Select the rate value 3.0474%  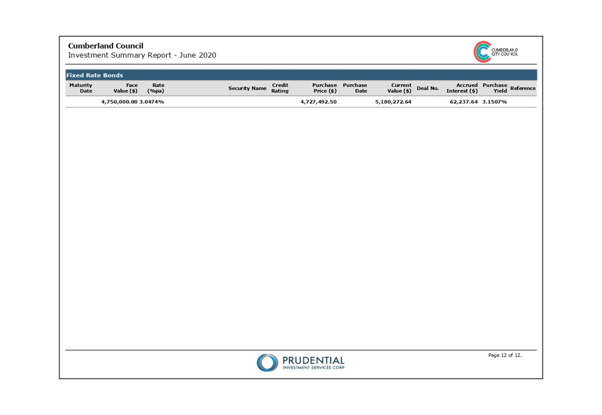[x=151, y=102]
